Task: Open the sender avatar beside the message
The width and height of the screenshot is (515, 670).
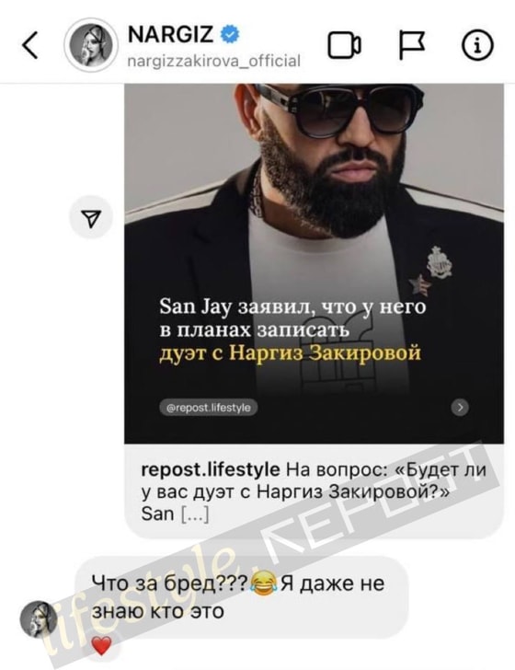Action: click(39, 619)
